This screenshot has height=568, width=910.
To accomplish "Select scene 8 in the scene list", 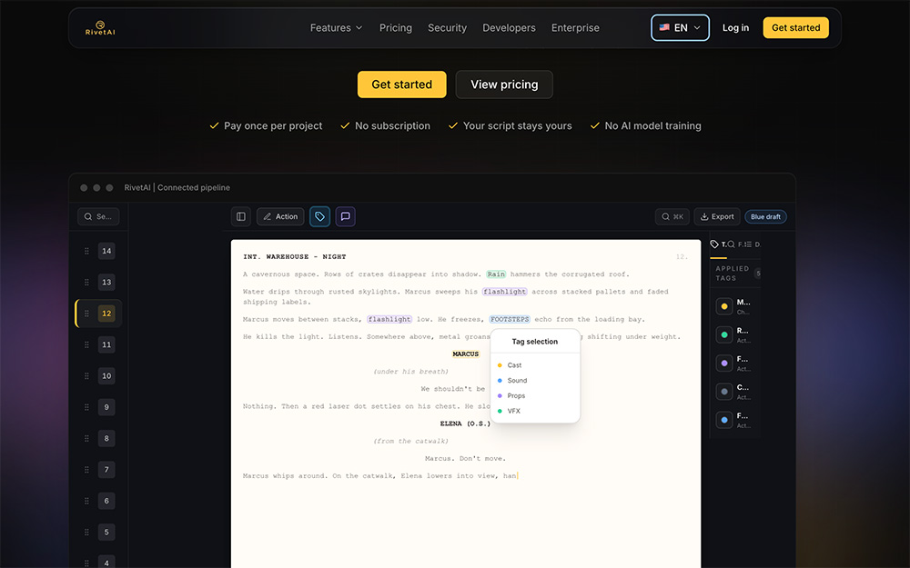I will tap(106, 439).
